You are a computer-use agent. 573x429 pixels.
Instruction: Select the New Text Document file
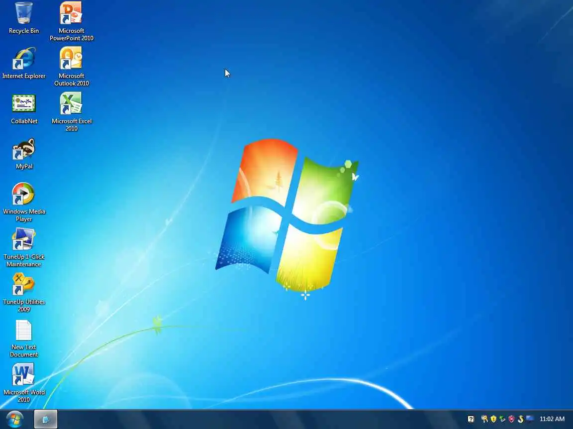point(24,338)
